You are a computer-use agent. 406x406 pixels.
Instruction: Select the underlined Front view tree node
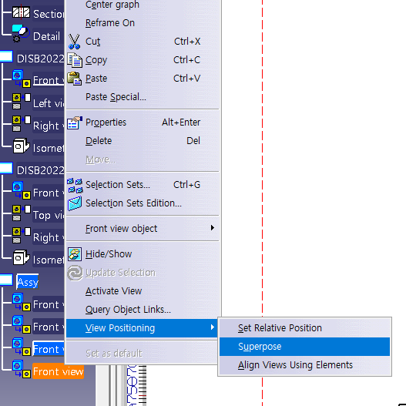(x=49, y=81)
